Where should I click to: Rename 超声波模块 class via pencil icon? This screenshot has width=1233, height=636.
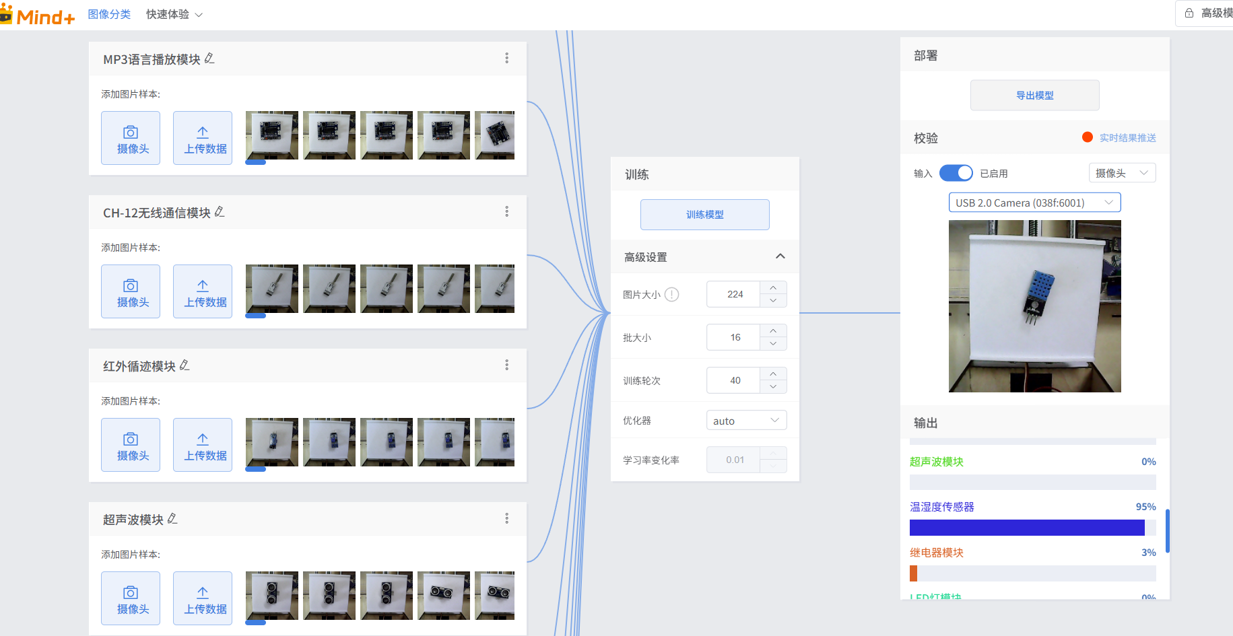[x=172, y=519]
